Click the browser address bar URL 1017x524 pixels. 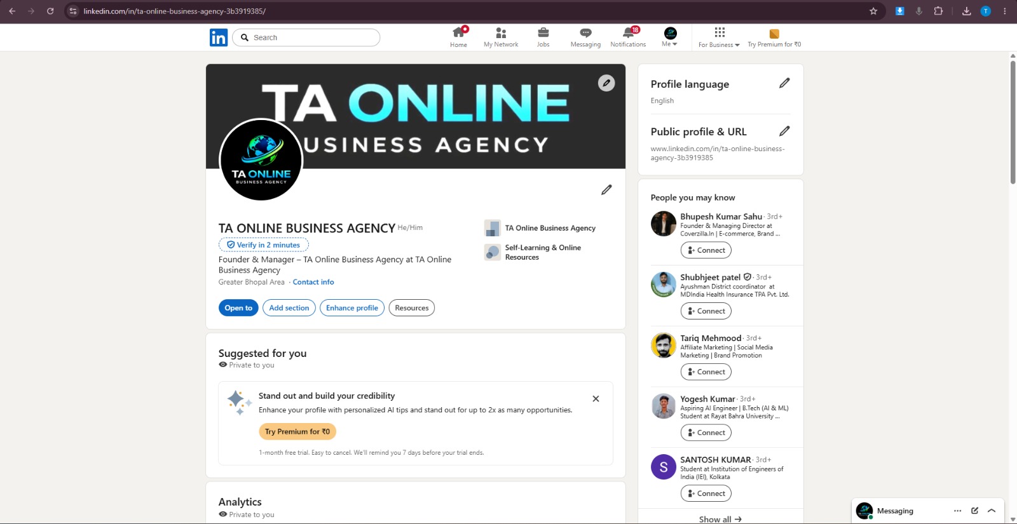click(x=175, y=11)
